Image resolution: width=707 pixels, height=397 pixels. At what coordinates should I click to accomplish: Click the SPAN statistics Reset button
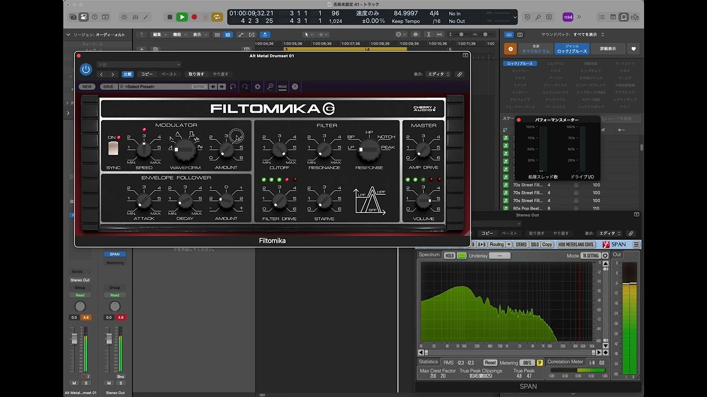pos(490,363)
